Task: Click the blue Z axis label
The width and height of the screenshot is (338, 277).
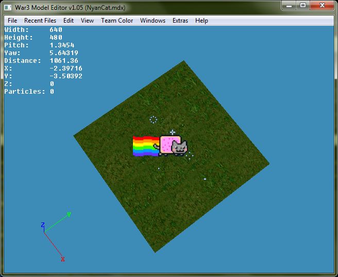Action: coord(43,225)
